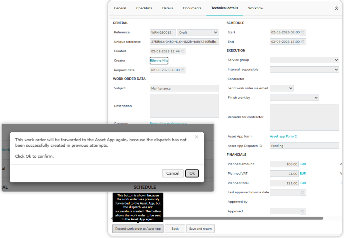344x238 pixels.
Task: Cancel the resend confirmation dialog
Action: coord(173,174)
